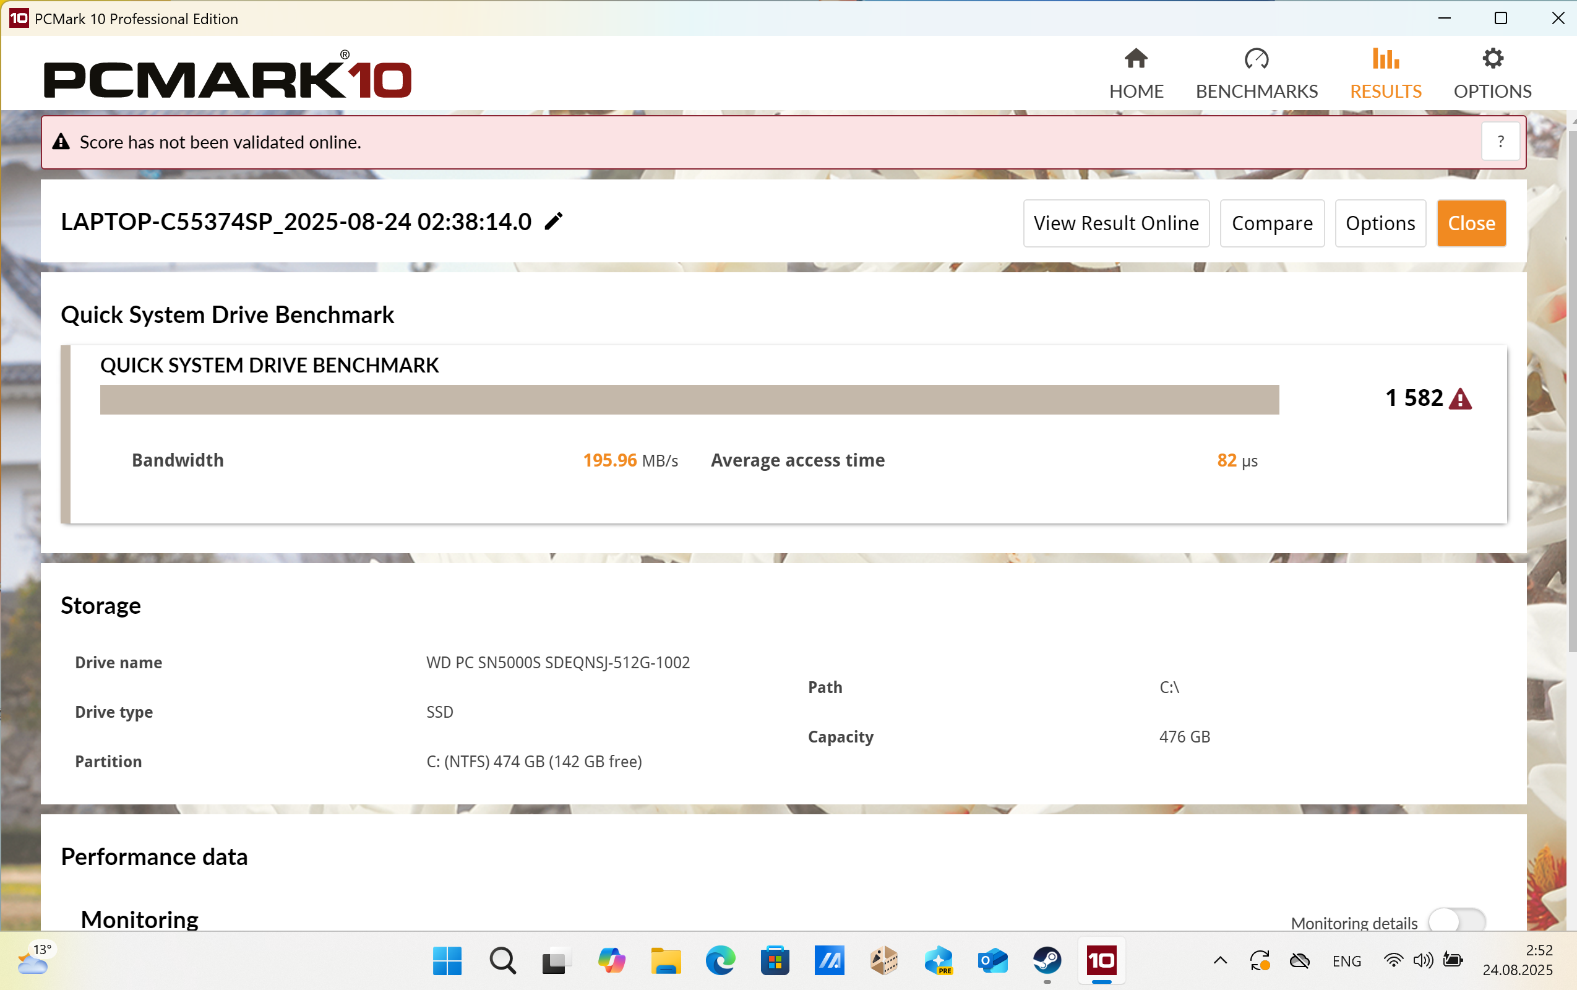
Task: Click View Result Online button
Action: click(x=1115, y=223)
